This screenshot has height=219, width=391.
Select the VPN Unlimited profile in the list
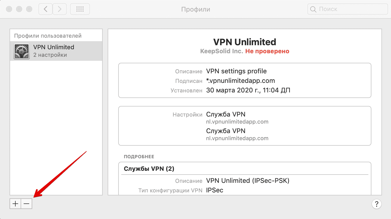(56, 51)
